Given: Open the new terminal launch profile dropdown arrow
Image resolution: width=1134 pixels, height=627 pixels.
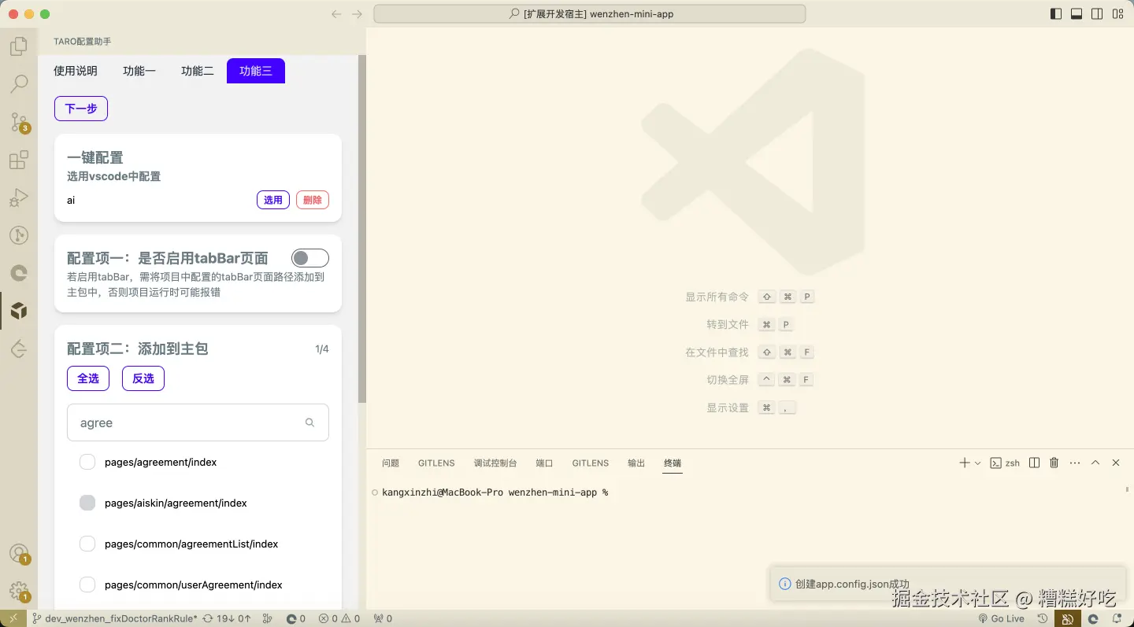Looking at the screenshot, I should [978, 463].
